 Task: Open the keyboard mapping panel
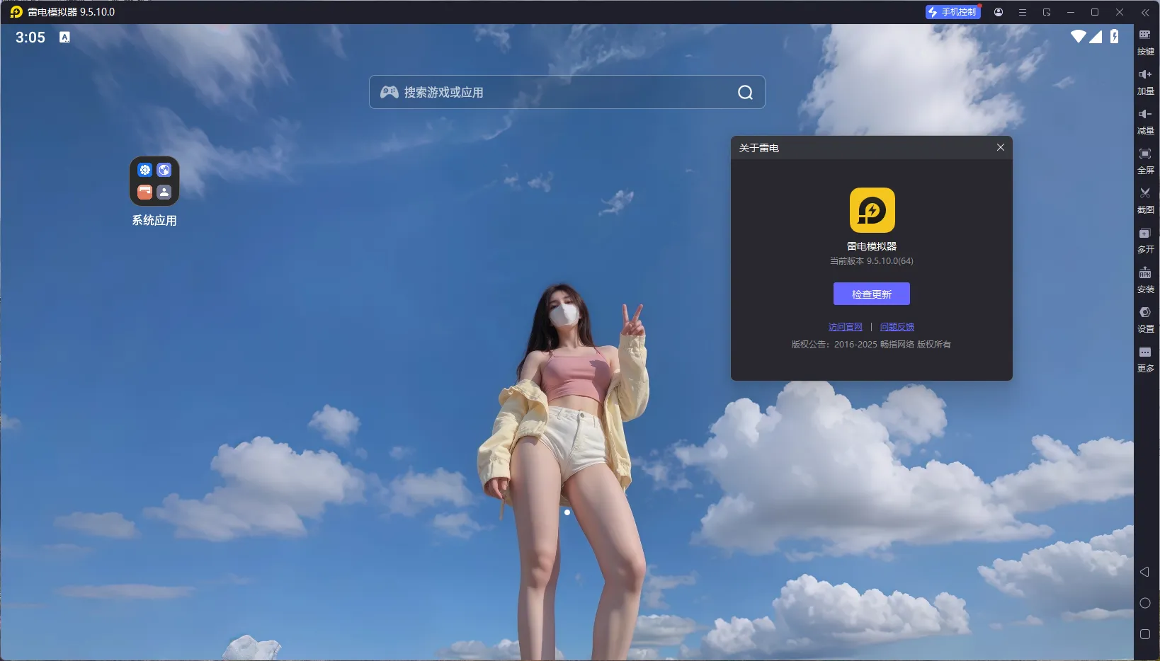[x=1146, y=42]
